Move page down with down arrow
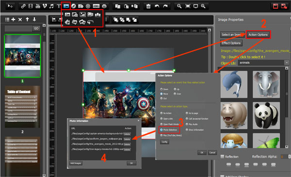The image size is (291, 177). [x=34, y=19]
